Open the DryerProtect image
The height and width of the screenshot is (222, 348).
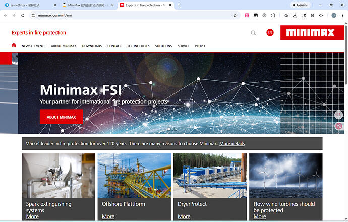pos(210,176)
